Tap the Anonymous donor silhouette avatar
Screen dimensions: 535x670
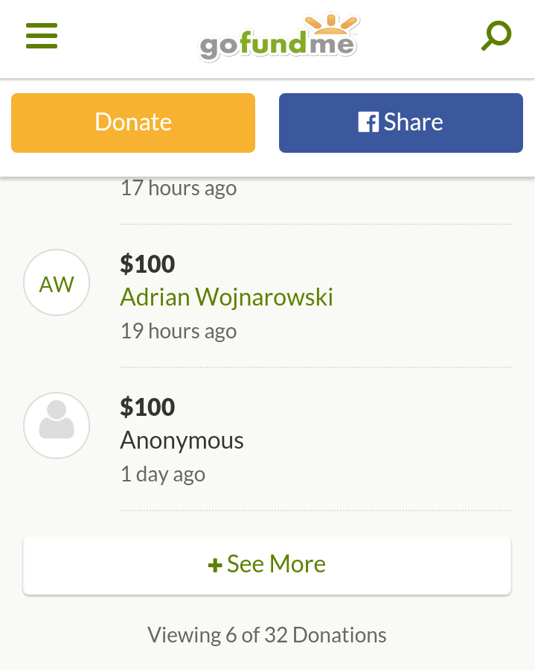pos(57,425)
